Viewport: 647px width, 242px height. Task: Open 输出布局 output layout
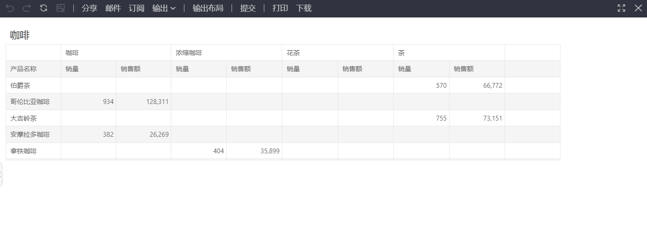pyautogui.click(x=208, y=8)
